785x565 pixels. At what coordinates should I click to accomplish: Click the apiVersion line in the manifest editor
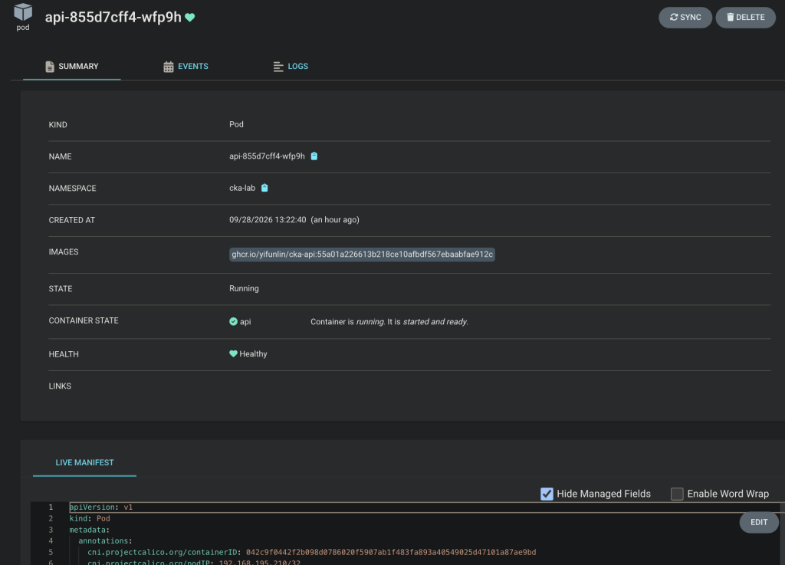point(101,508)
